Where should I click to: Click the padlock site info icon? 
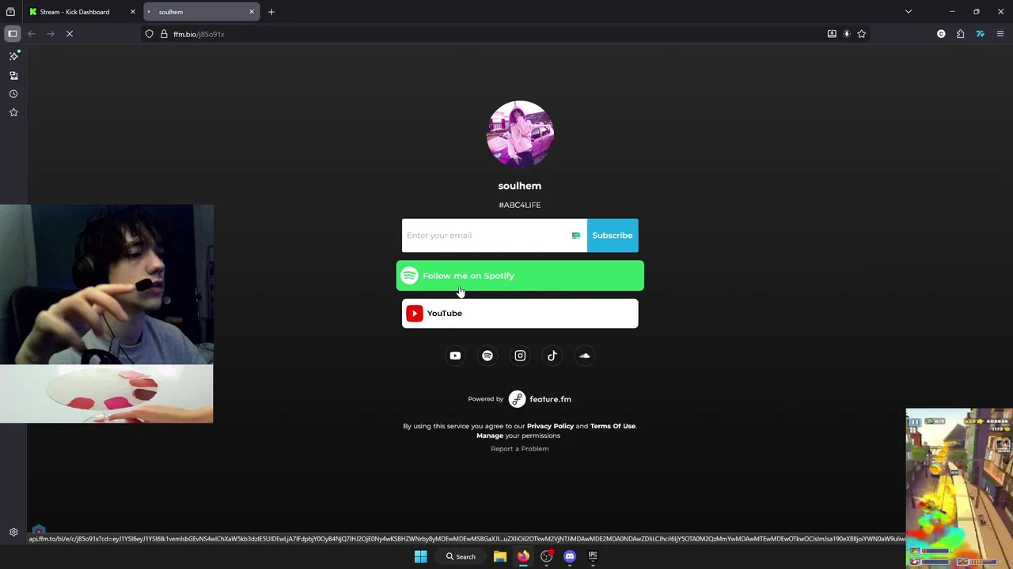click(x=164, y=34)
